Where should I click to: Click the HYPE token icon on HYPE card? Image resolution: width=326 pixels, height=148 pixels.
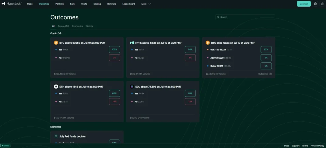[x=132, y=43]
